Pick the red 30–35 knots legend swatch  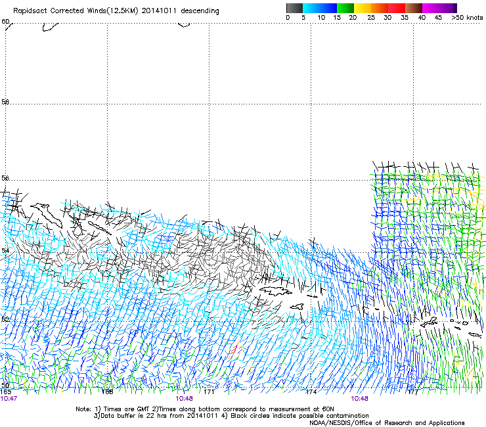pos(397,8)
